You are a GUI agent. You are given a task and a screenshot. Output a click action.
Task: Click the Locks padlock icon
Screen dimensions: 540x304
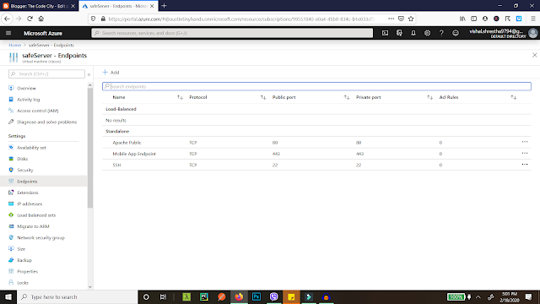pos(11,283)
